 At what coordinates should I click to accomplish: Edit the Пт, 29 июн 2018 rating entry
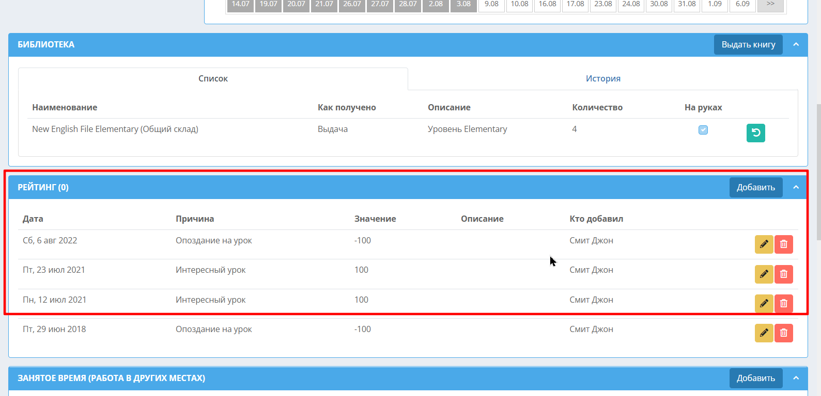tap(764, 333)
